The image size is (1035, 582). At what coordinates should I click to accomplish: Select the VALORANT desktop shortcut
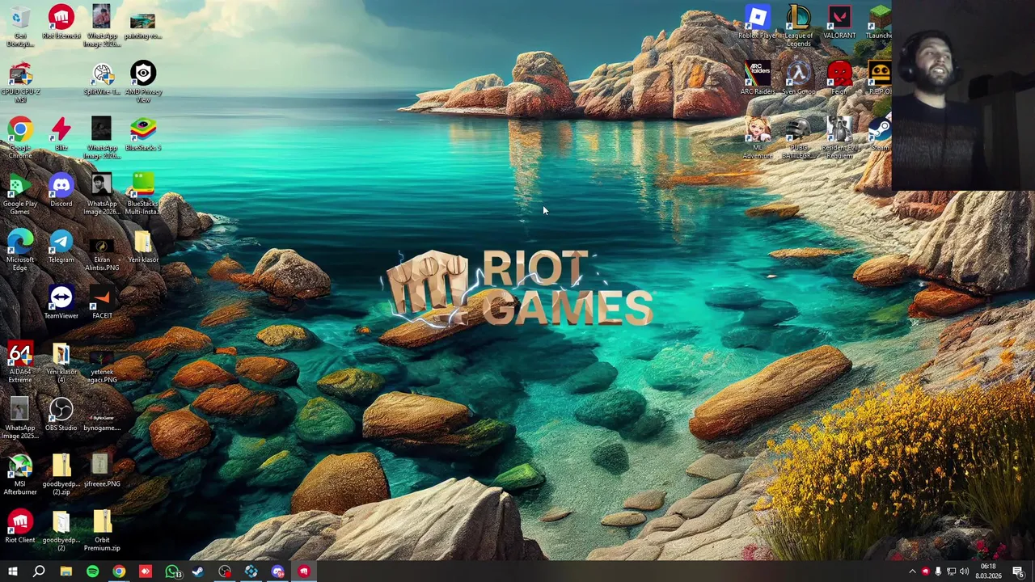click(x=839, y=23)
